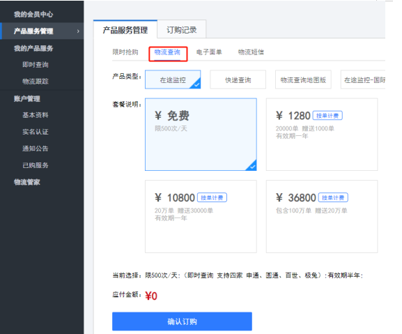This screenshot has height=334, width=402.
Task: Open 账户管理 section
Action: click(x=27, y=98)
